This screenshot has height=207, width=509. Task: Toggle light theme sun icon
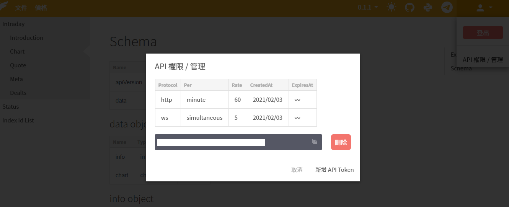(x=392, y=7)
